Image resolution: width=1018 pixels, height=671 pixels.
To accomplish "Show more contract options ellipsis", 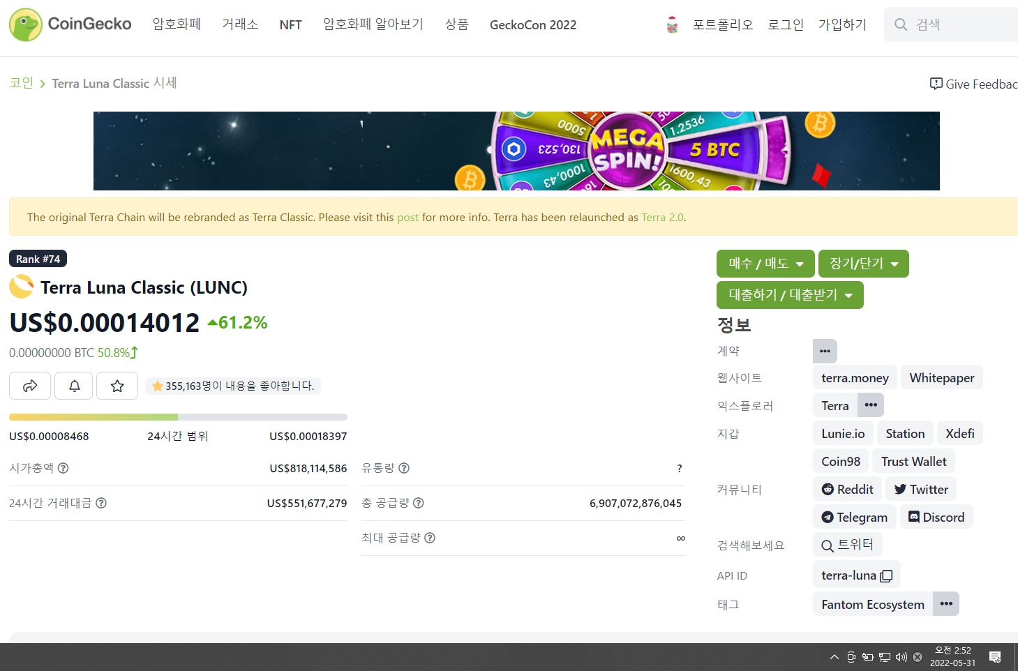I will point(825,351).
